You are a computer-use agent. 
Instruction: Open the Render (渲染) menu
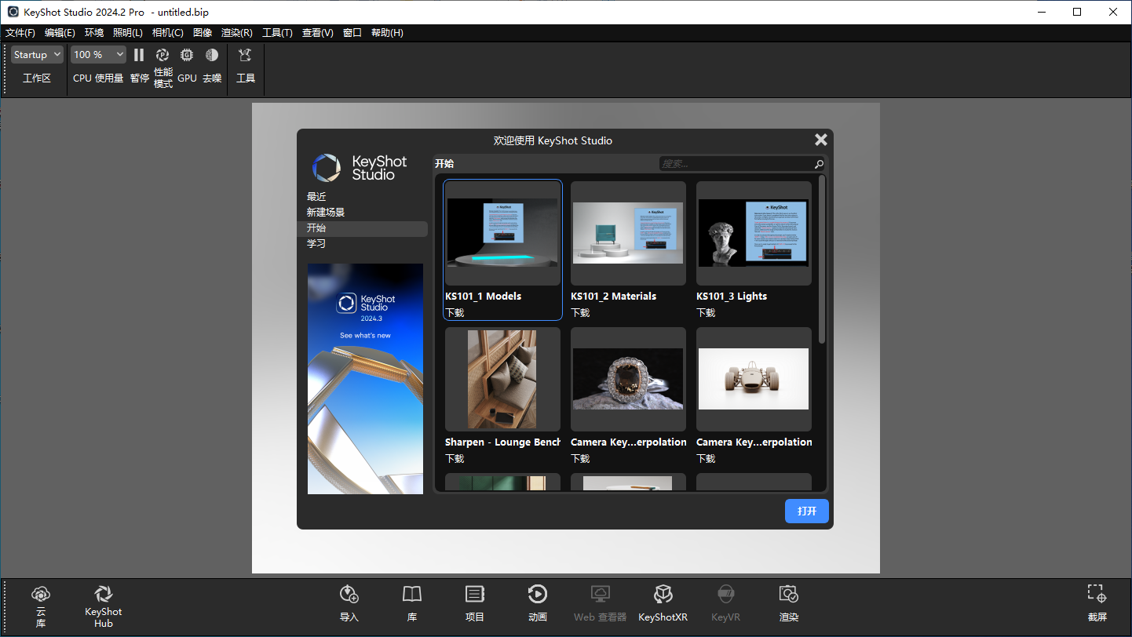[237, 33]
